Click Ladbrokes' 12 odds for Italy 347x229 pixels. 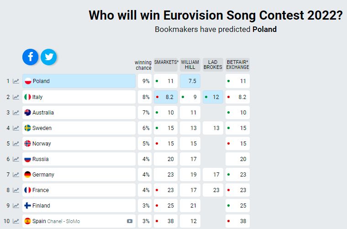point(213,97)
